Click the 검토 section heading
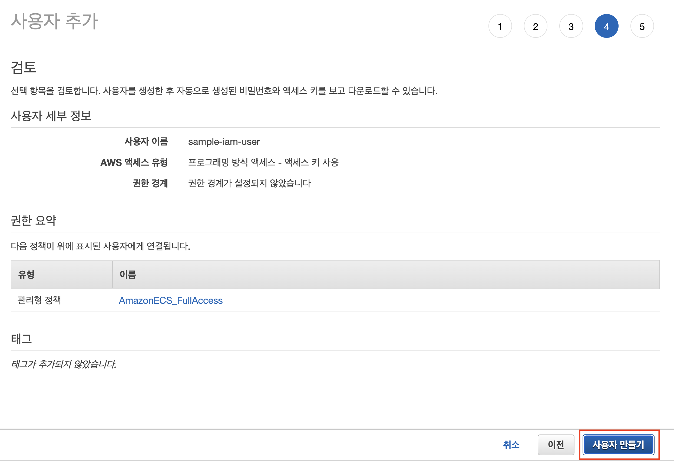674x461 pixels. click(24, 67)
